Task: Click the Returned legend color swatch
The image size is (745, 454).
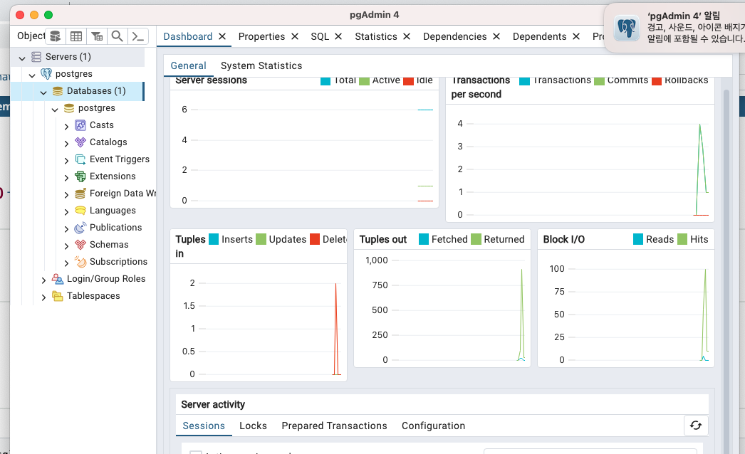Action: [476, 239]
